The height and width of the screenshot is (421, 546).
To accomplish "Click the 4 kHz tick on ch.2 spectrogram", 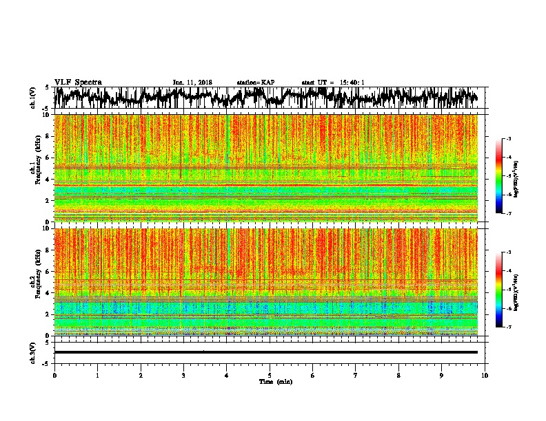I will pyautogui.click(x=49, y=293).
